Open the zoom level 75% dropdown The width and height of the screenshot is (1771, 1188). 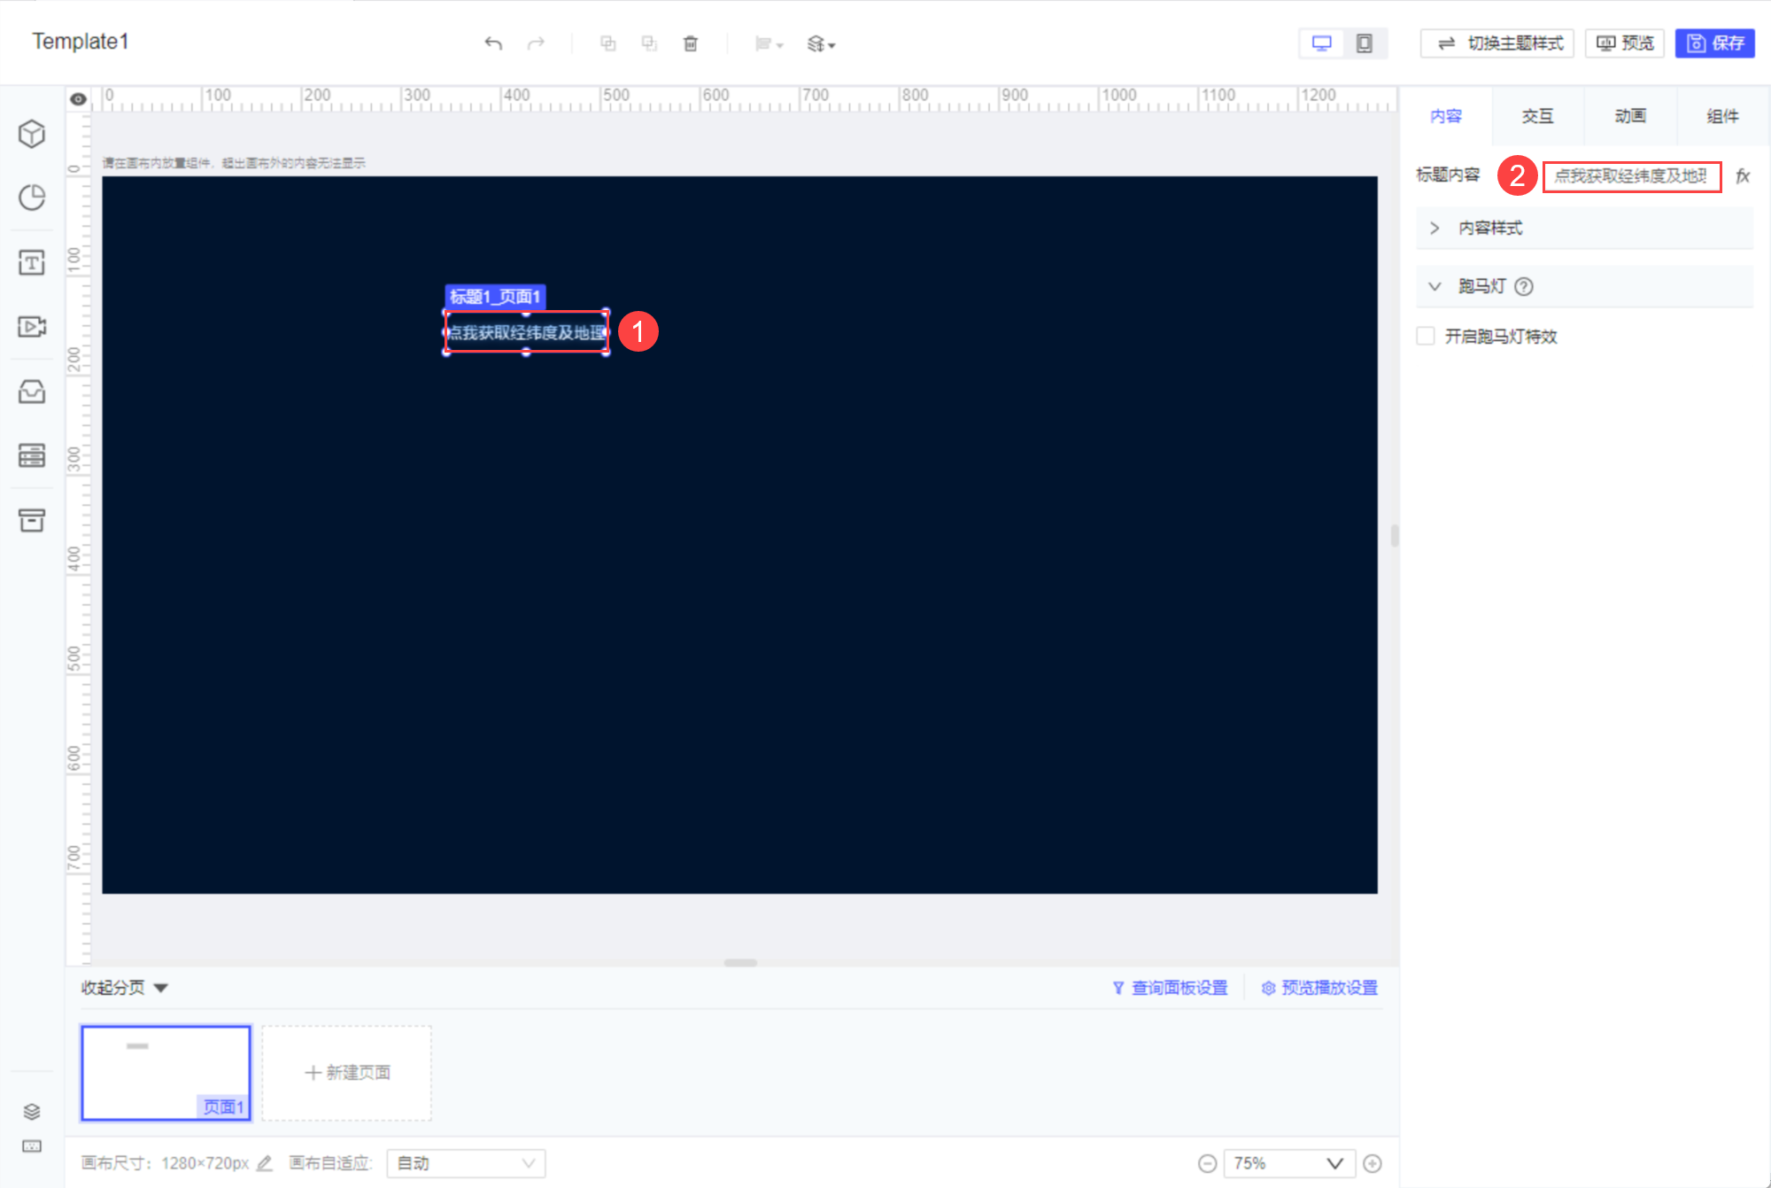(1288, 1163)
